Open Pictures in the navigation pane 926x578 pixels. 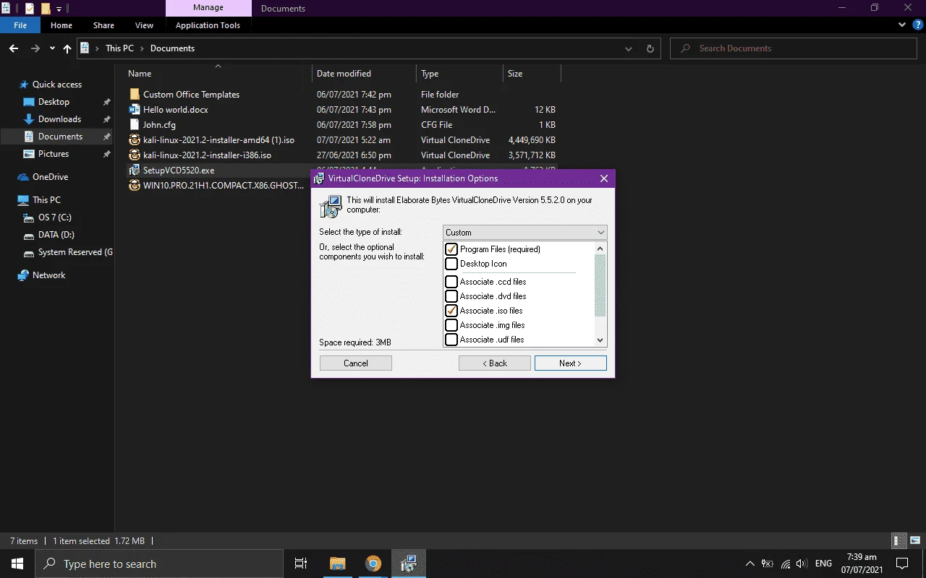click(54, 154)
